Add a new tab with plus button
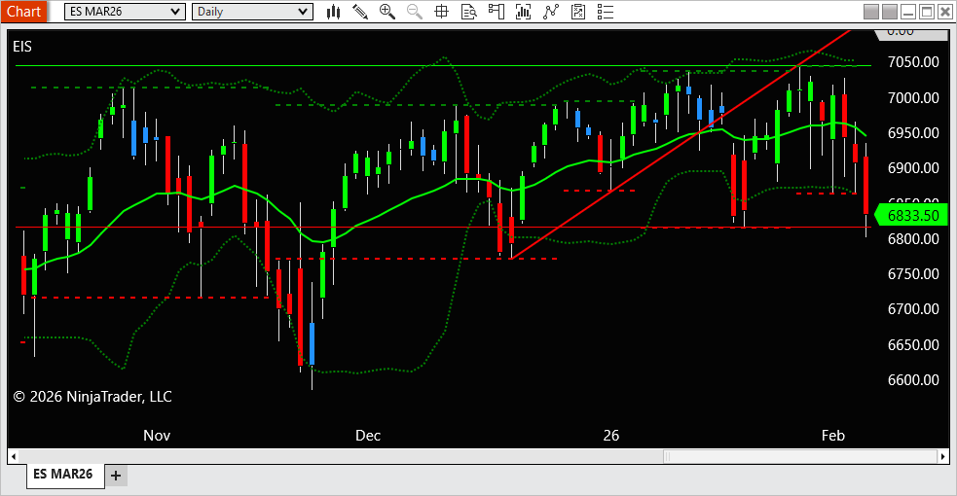 (x=116, y=476)
